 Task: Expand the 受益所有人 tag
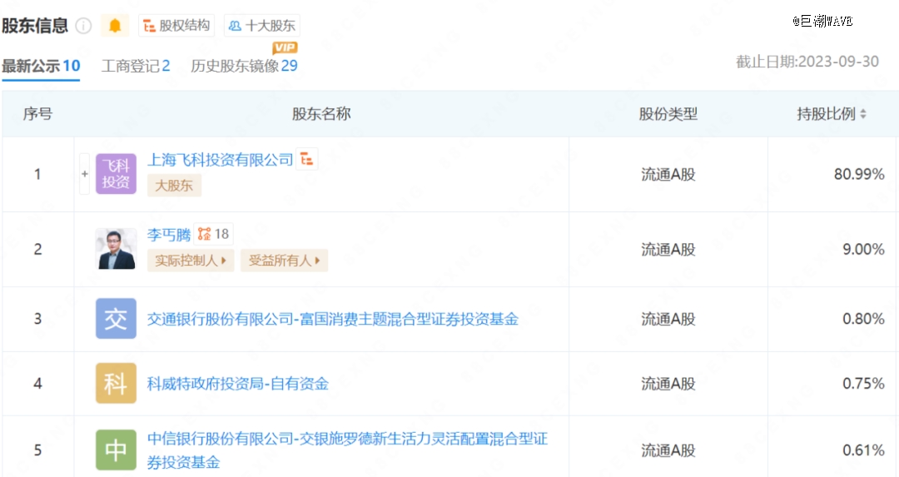click(284, 261)
